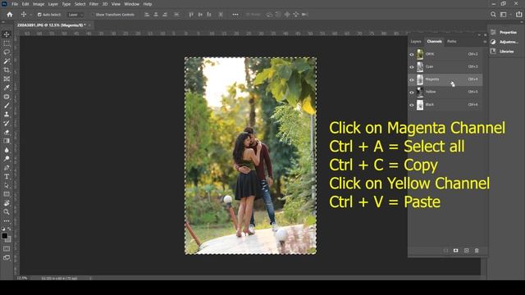The width and height of the screenshot is (525, 295).
Task: Toggle visibility of Cyan channel
Action: coord(412,67)
